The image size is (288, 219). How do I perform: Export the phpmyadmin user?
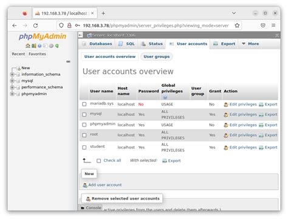click(269, 125)
